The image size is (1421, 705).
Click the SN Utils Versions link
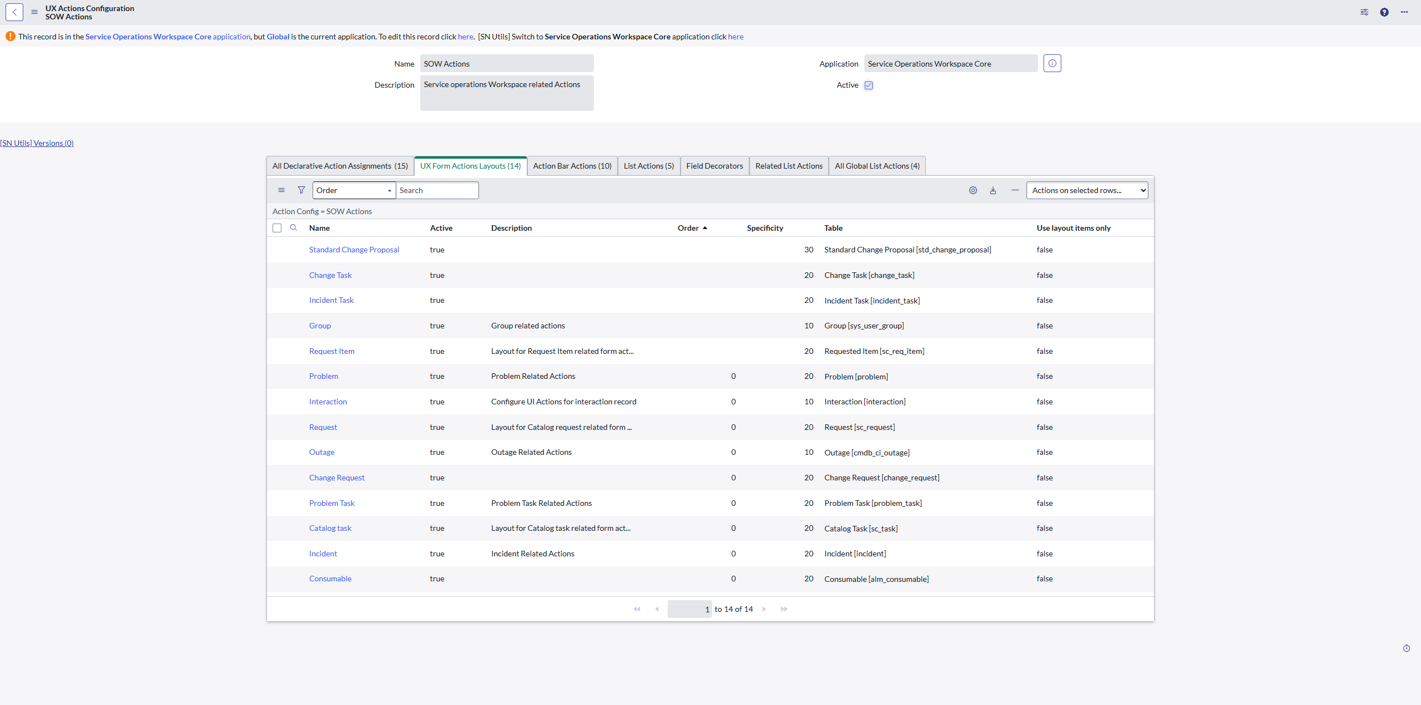37,143
